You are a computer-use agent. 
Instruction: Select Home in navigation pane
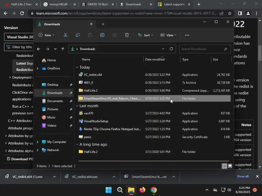51,60
